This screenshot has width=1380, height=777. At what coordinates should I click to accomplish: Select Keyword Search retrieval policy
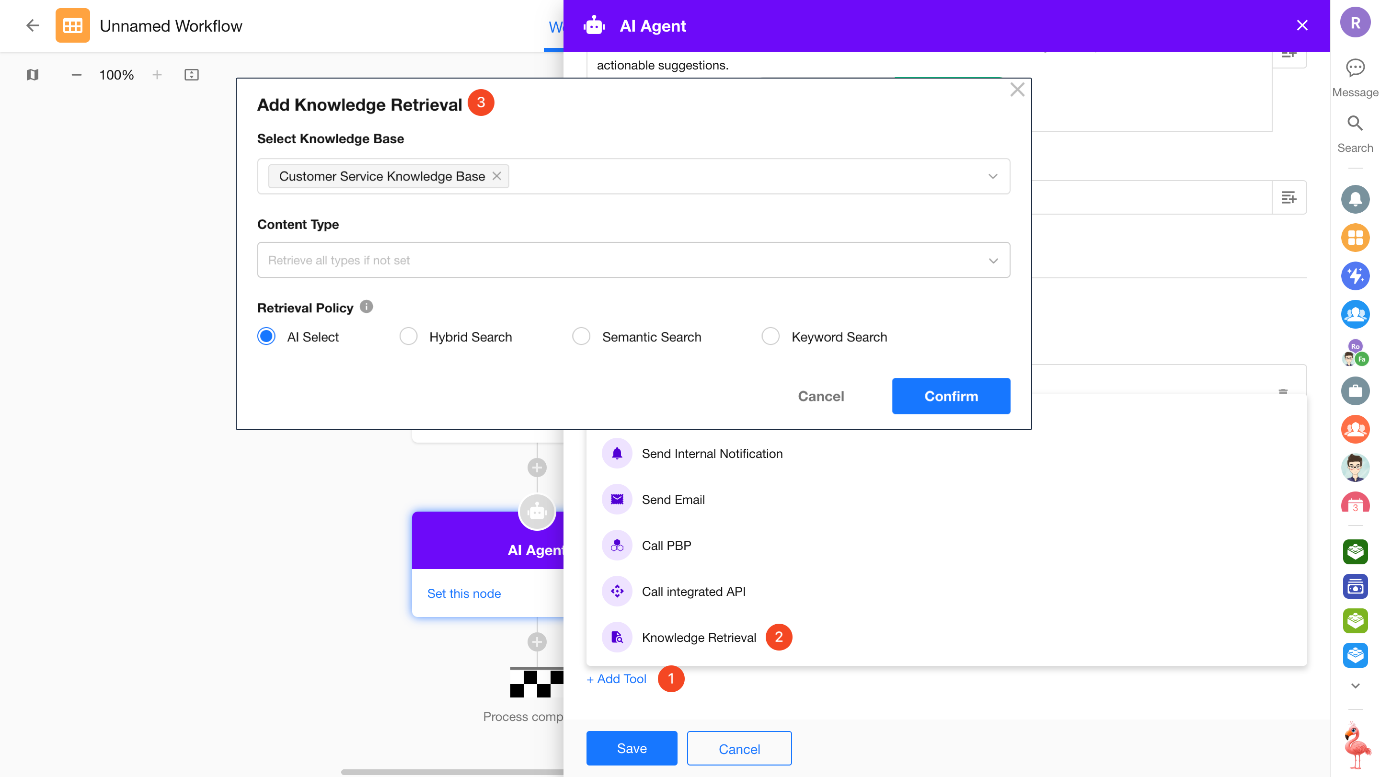(770, 337)
